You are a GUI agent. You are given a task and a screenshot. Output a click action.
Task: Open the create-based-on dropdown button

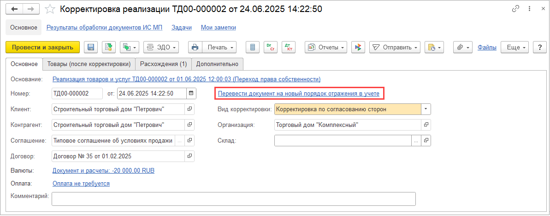[x=130, y=48]
